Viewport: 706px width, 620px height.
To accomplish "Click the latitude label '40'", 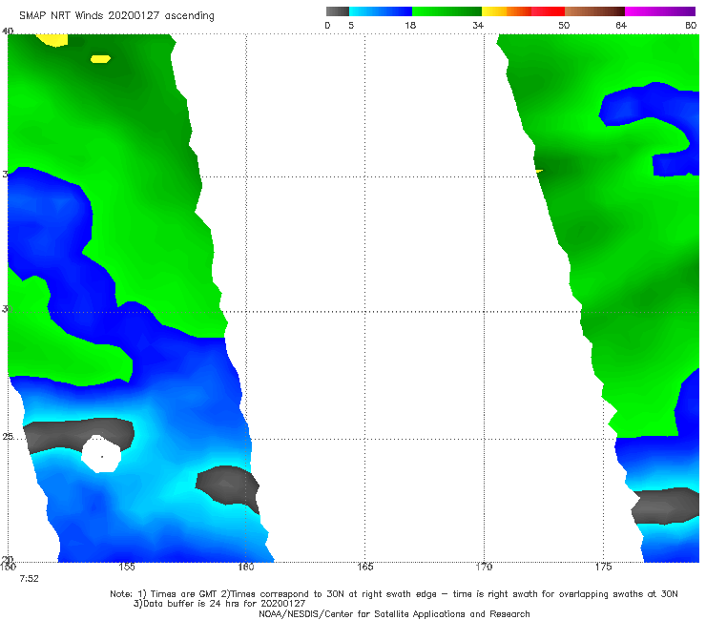I will pos(8,31).
